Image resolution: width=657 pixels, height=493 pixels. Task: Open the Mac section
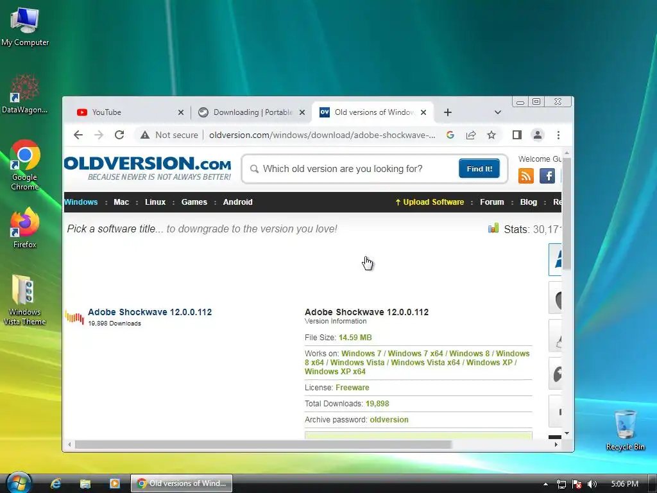121,202
